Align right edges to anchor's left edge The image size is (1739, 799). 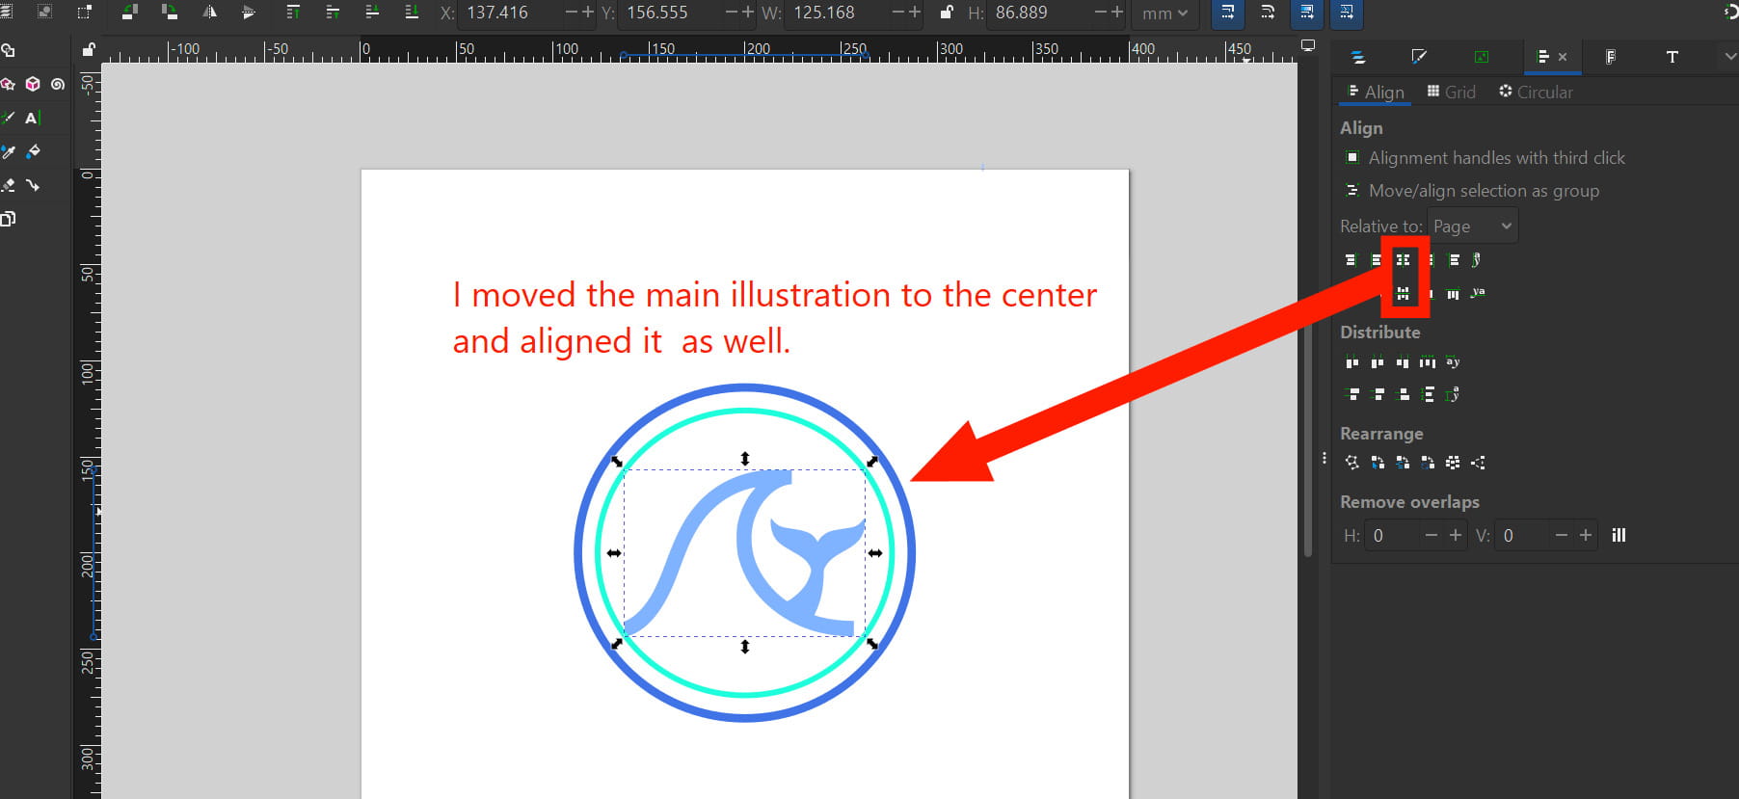click(x=1351, y=259)
